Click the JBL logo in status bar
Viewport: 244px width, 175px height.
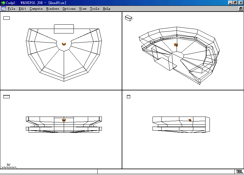coord(239,172)
